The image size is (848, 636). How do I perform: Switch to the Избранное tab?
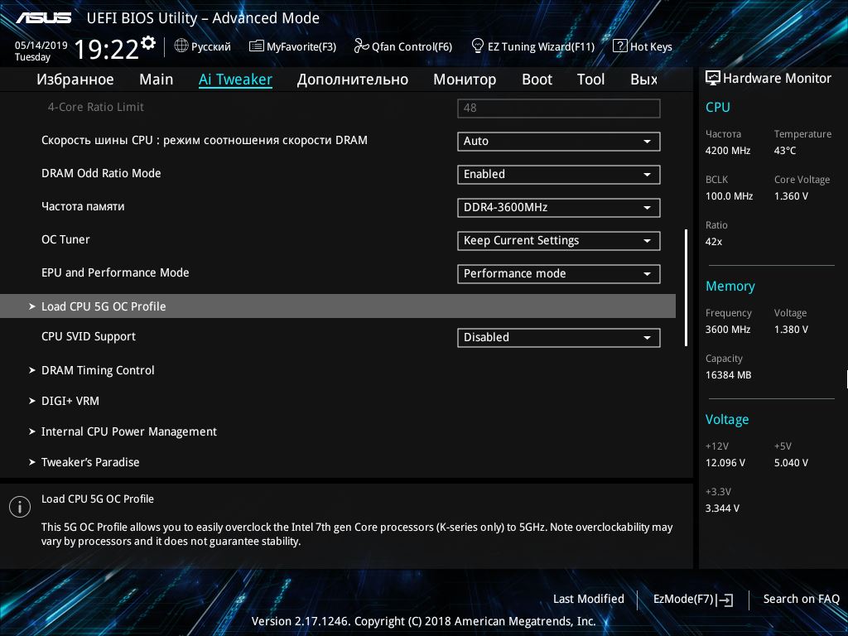coord(75,79)
